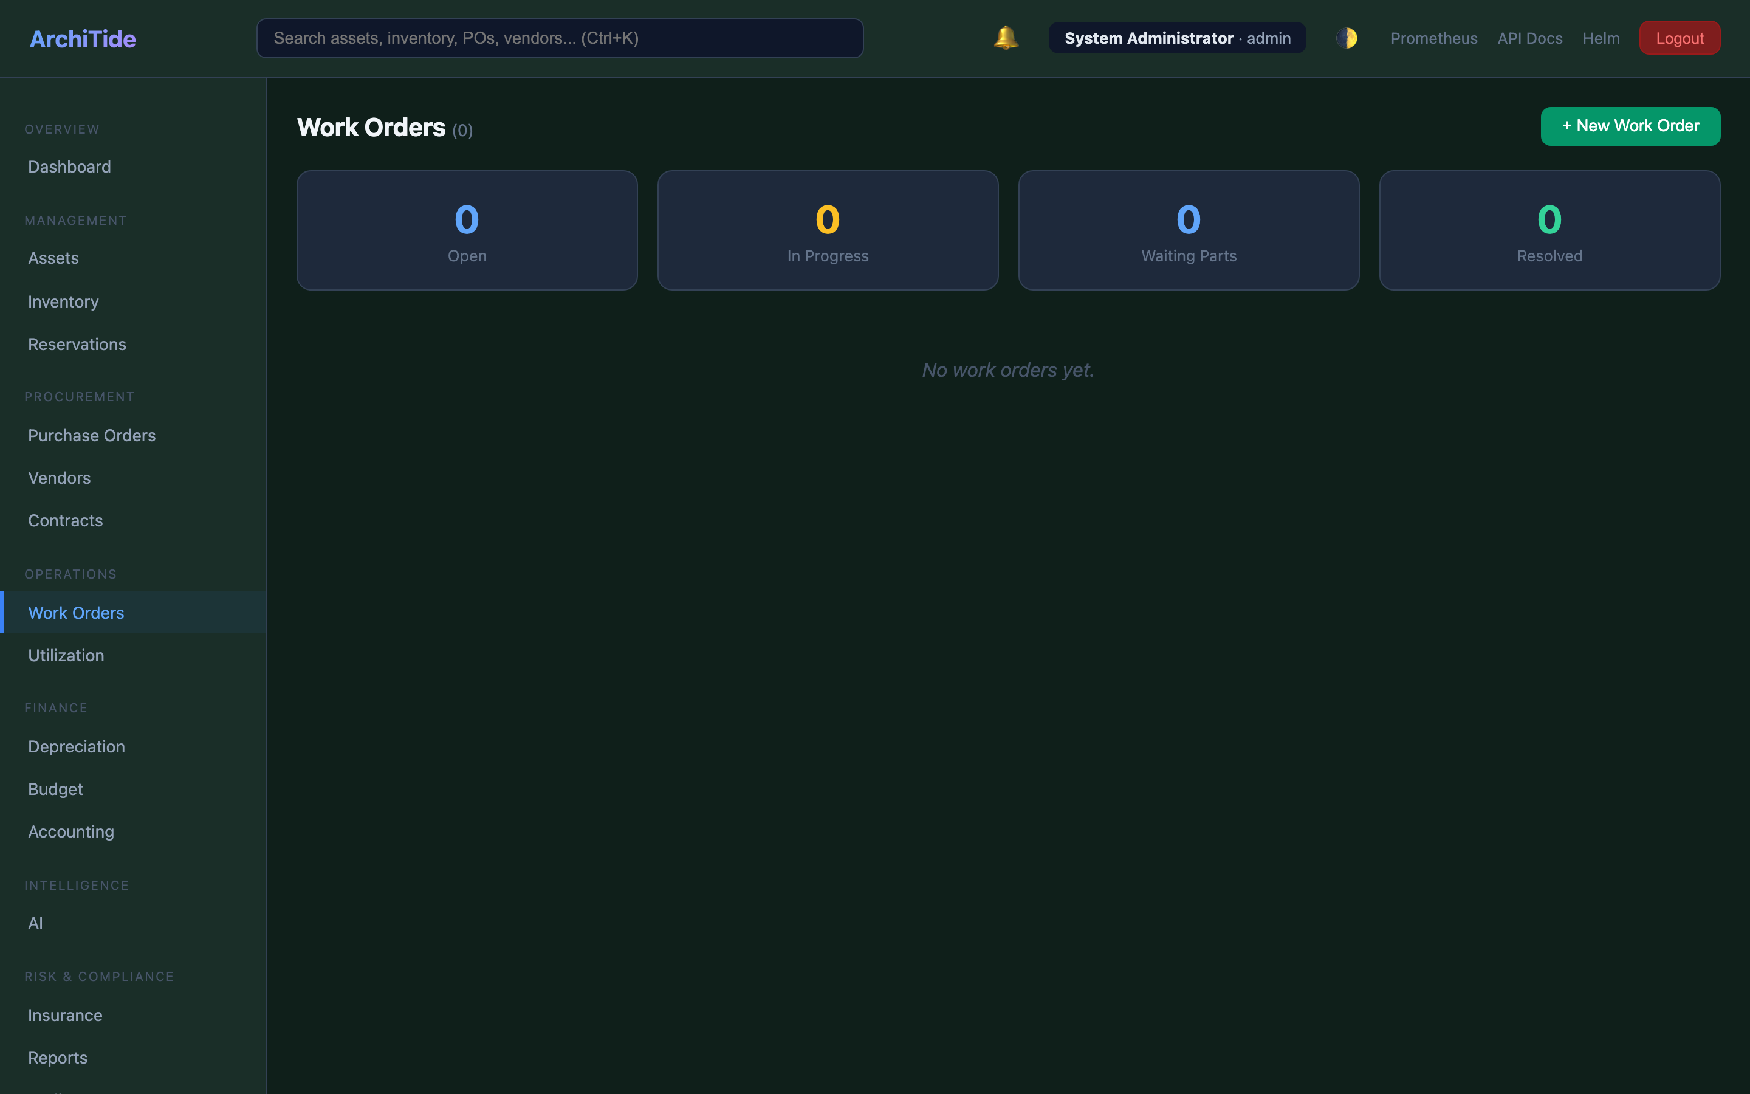Click the global search field

click(x=559, y=38)
